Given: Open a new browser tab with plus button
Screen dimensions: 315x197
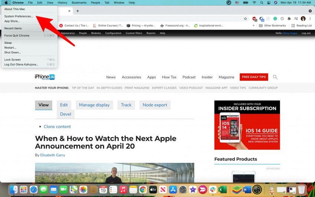Looking at the screenshot, I should pos(77,11).
